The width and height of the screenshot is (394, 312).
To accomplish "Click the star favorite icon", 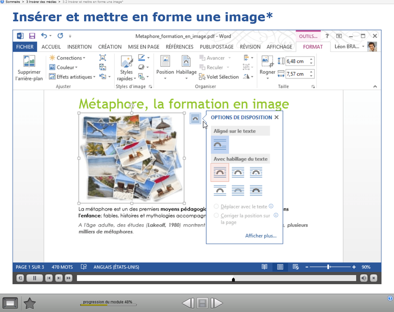I will coord(30,303).
